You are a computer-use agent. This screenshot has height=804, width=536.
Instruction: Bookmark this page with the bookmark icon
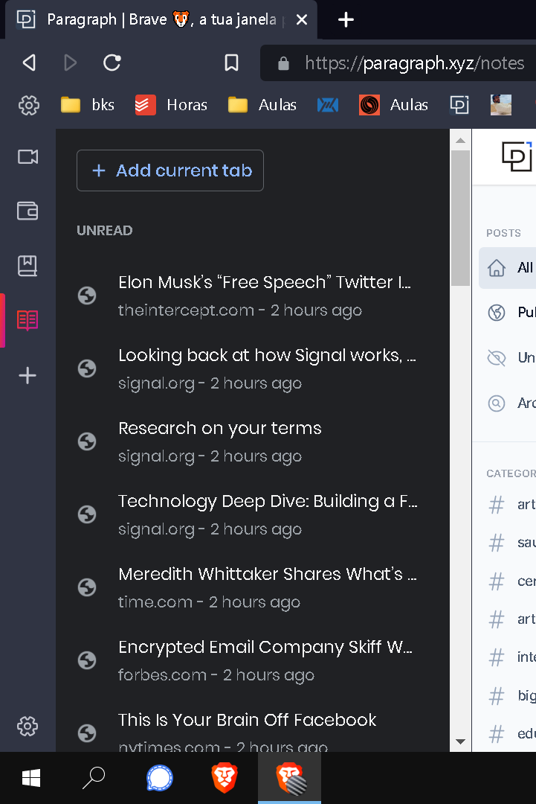(x=231, y=63)
